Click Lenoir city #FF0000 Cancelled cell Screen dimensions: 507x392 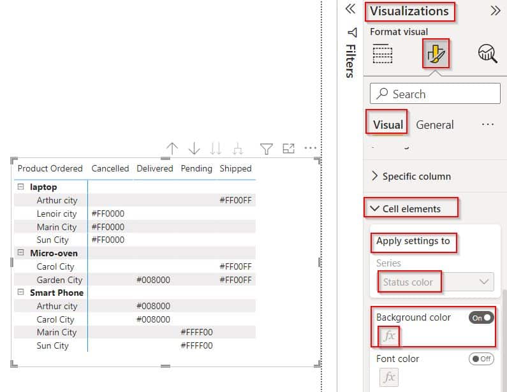tap(108, 214)
